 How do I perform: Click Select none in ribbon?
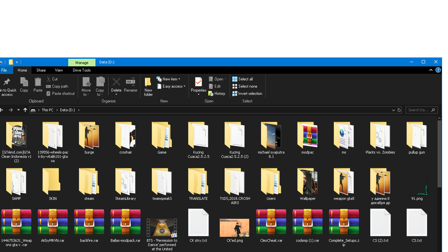[245, 86]
